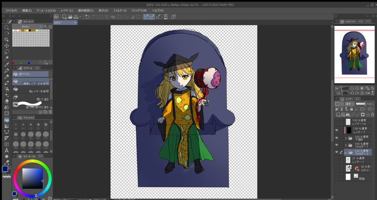Select the Auto select magic wand tool
The image size is (377, 200).
(7, 58)
